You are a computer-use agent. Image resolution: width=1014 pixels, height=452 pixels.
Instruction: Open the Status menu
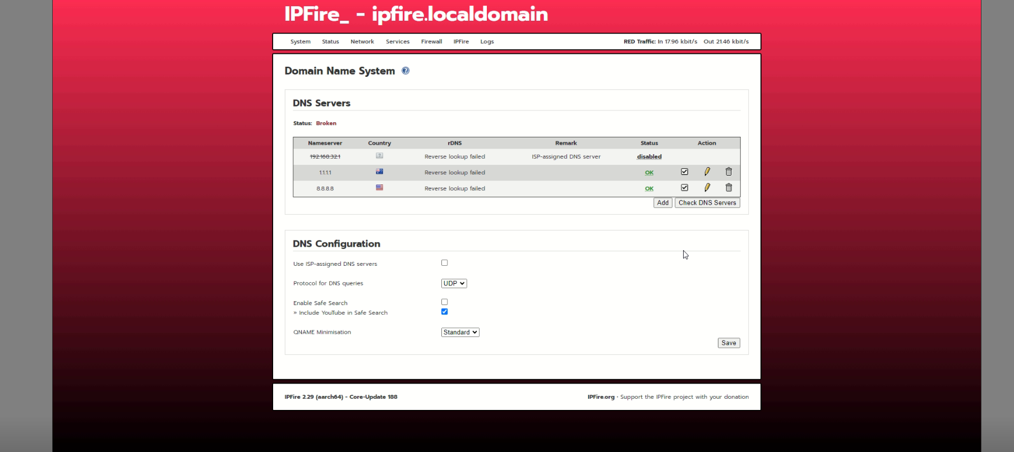pos(330,41)
